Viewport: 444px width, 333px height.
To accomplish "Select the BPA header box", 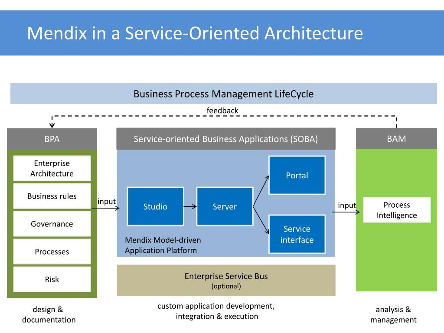I will click(x=52, y=139).
